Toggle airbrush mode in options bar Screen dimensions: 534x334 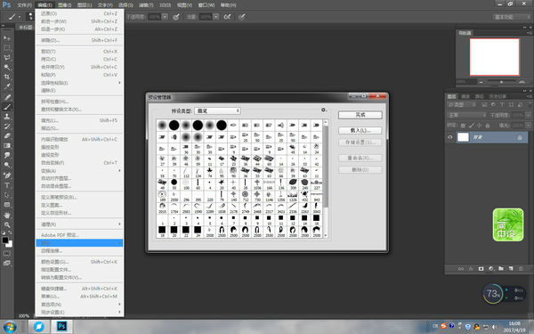(228, 17)
